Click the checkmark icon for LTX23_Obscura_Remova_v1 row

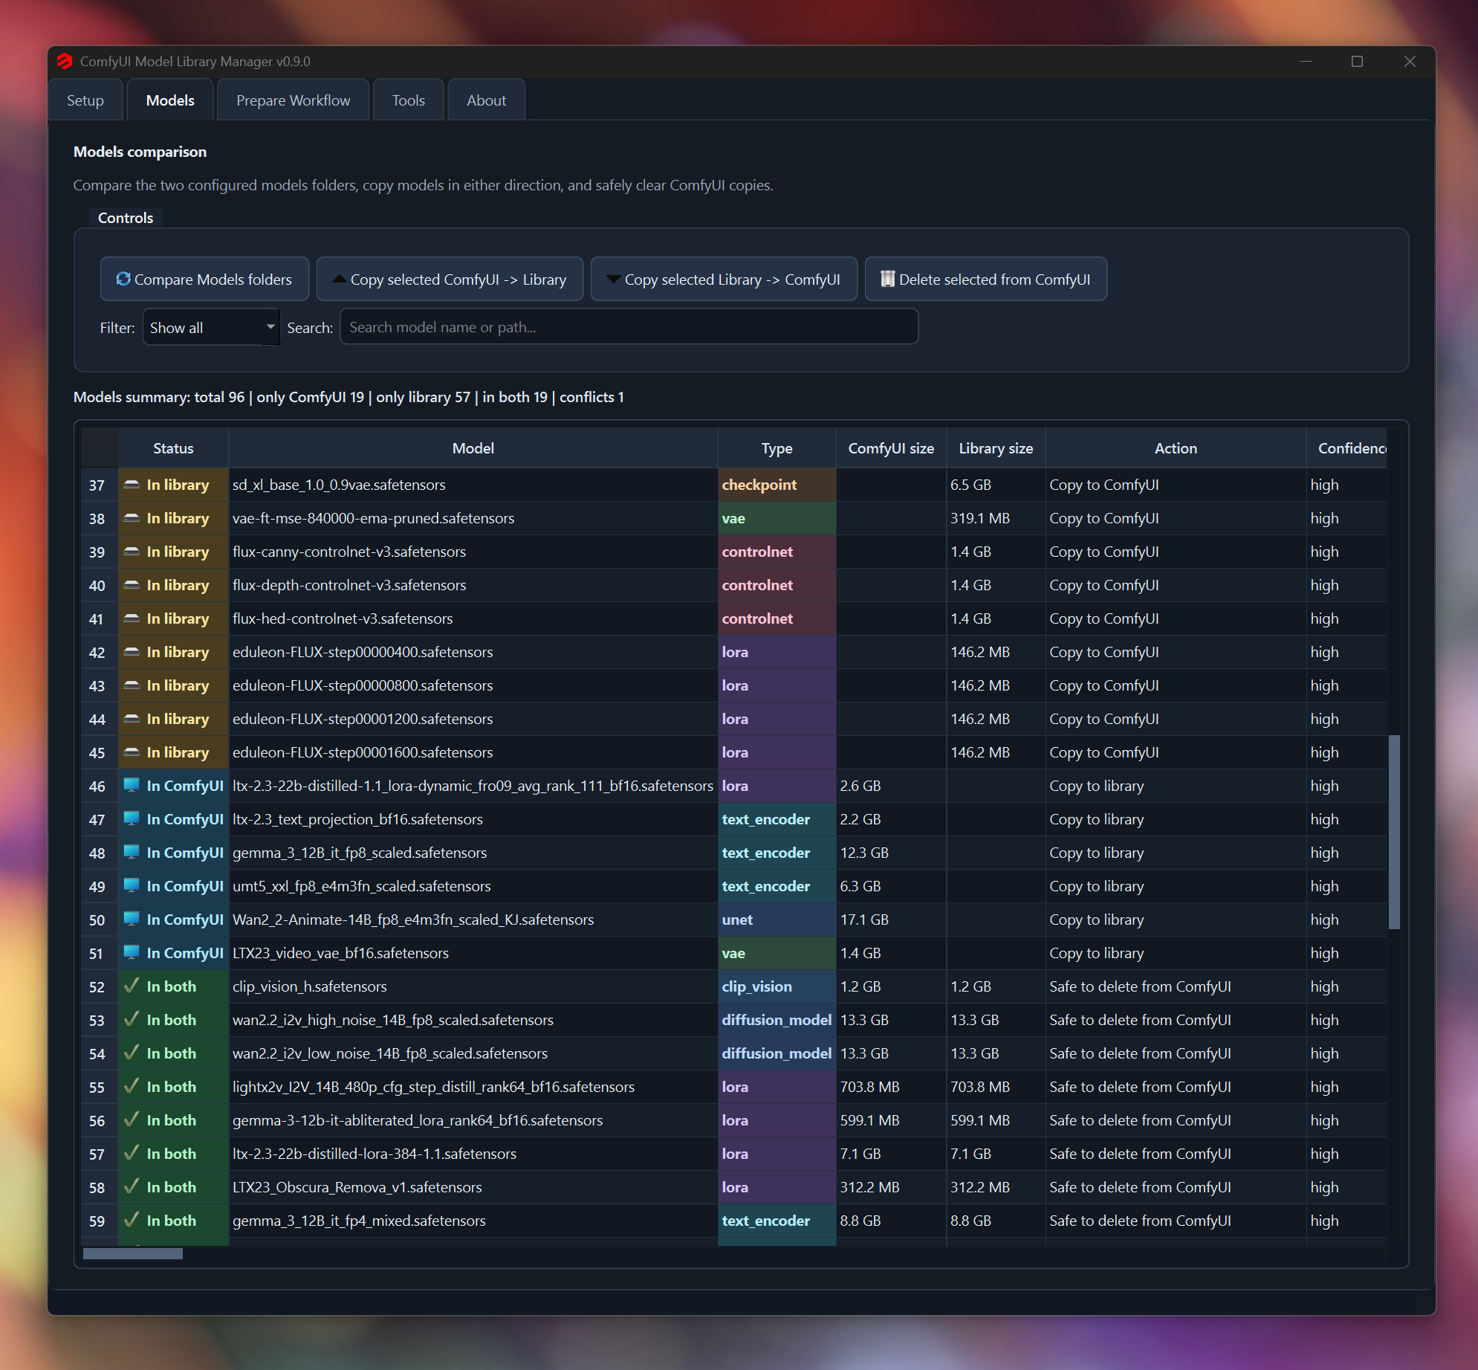132,1186
